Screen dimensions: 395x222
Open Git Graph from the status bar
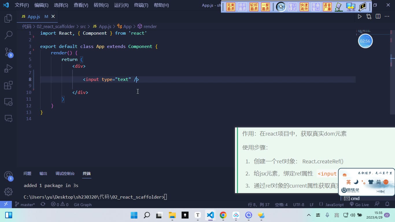tap(83, 204)
